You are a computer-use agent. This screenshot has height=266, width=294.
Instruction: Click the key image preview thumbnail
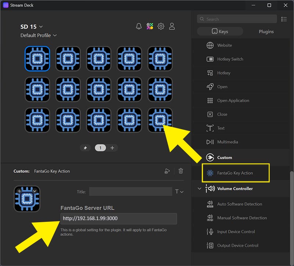pos(27,199)
